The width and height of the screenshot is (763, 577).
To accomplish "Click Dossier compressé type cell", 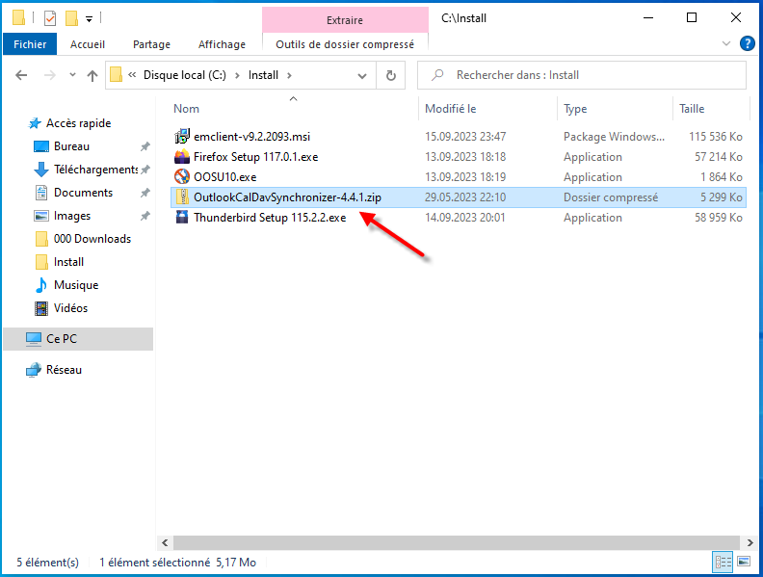I will [x=611, y=197].
